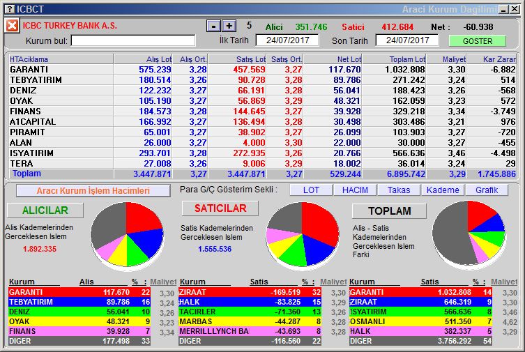Switch display to HACIM
This screenshot has width=525, height=352.
(355, 190)
